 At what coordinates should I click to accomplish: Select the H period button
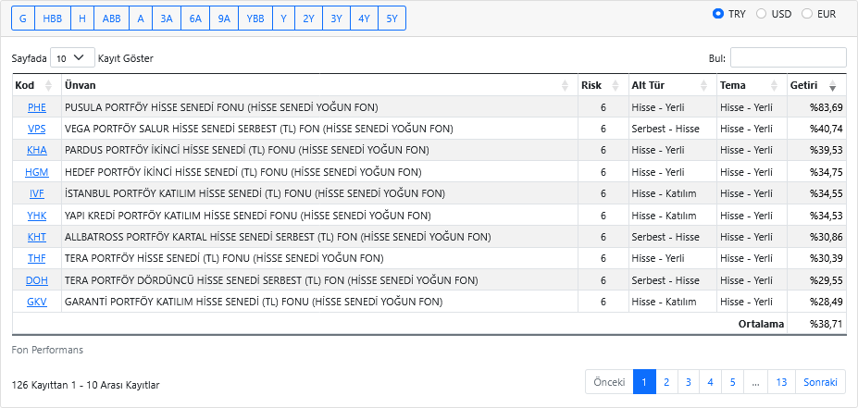coord(82,19)
